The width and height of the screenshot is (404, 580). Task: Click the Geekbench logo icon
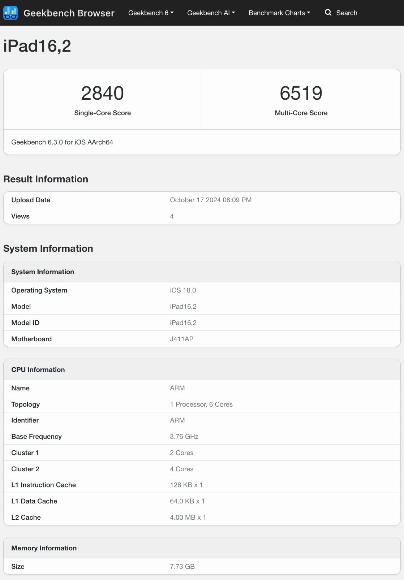(10, 13)
